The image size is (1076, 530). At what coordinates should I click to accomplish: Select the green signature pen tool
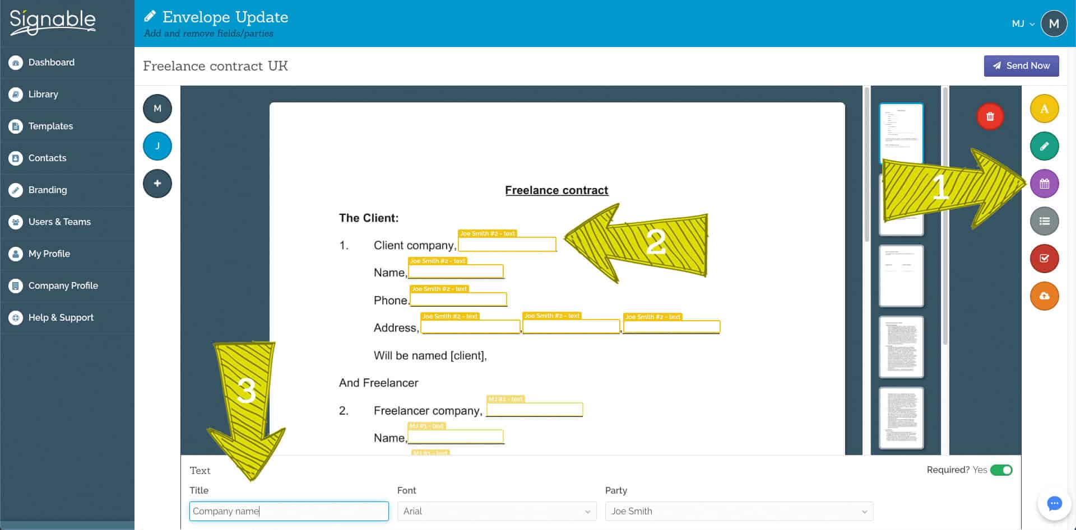(x=1044, y=146)
